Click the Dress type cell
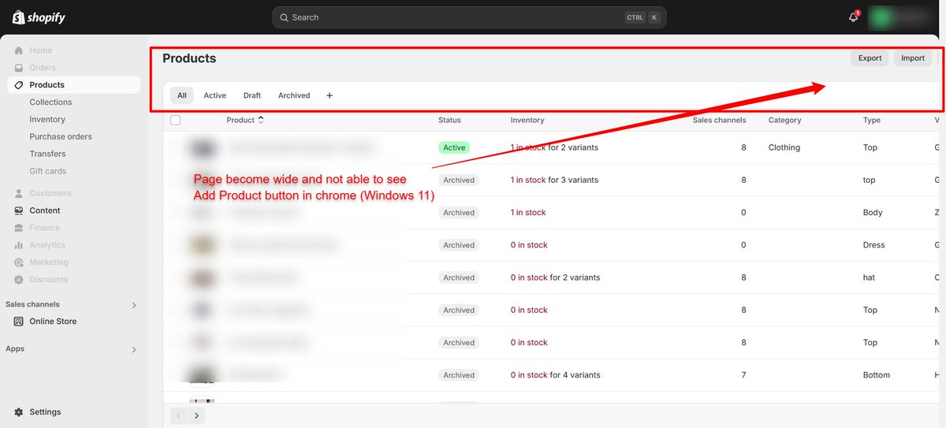The image size is (946, 428). point(873,245)
